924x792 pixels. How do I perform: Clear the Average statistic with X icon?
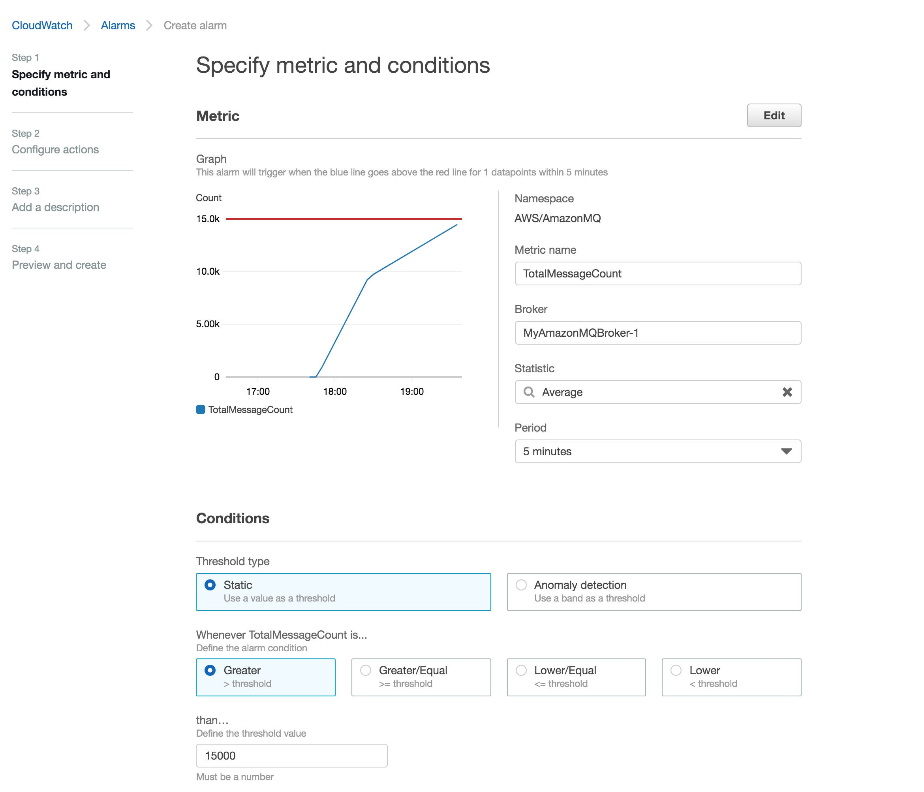point(787,392)
